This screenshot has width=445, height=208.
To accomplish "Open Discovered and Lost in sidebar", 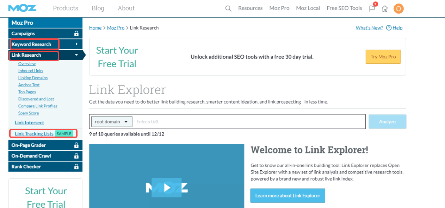I will coord(36,99).
